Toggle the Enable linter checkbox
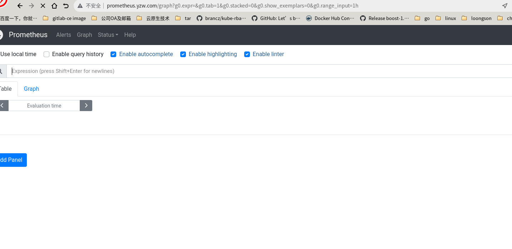512x249 pixels. tap(247, 54)
